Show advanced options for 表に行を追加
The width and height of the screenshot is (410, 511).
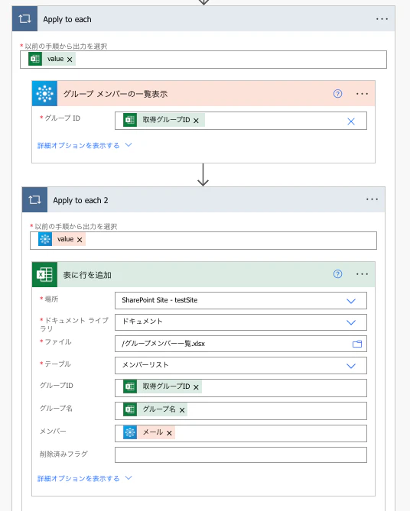[78, 478]
